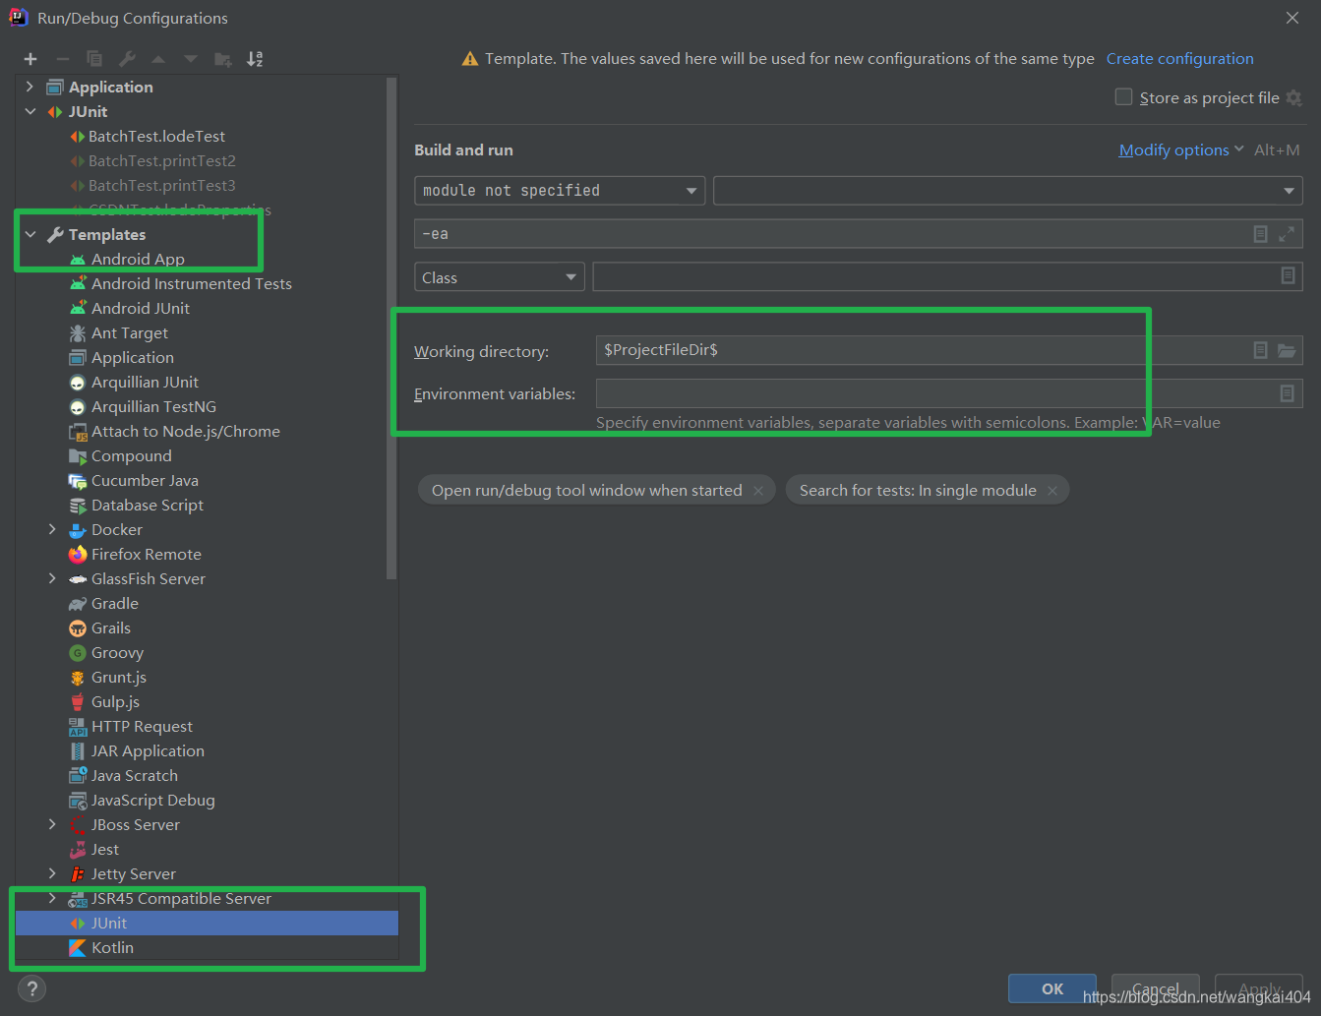Collapse the Templates node
Viewport: 1321px width, 1016px height.
coord(30,234)
